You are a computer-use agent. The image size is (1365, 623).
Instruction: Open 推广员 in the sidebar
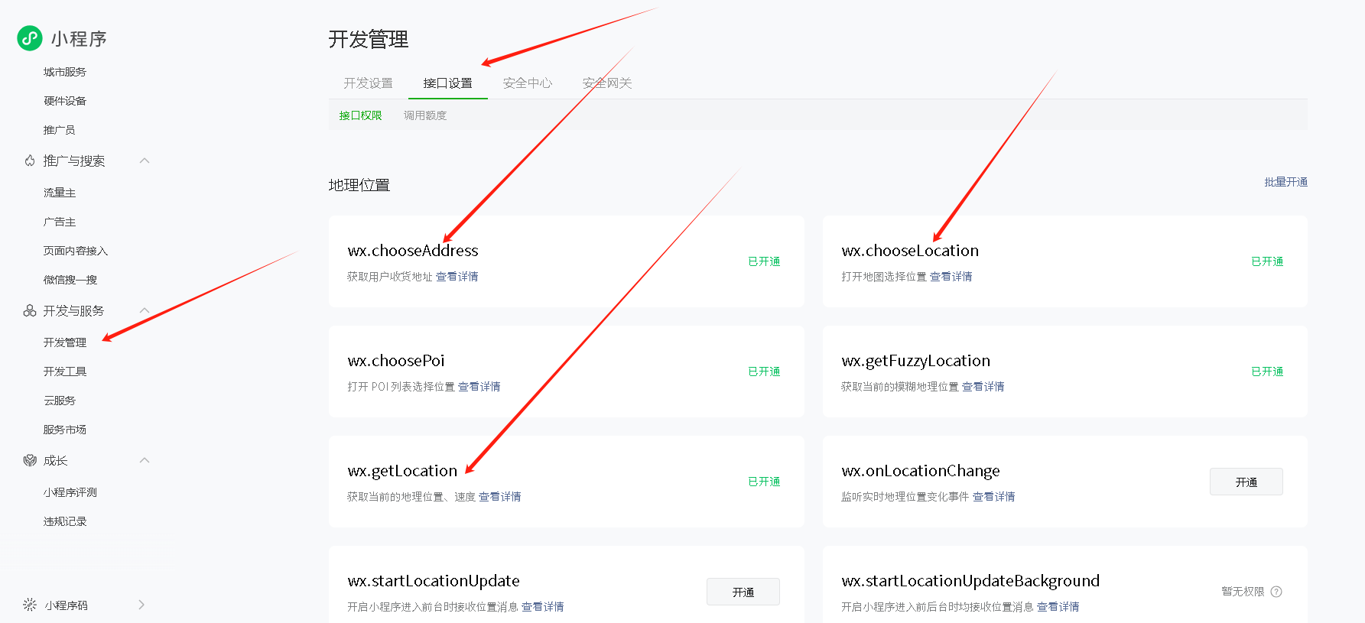point(60,130)
